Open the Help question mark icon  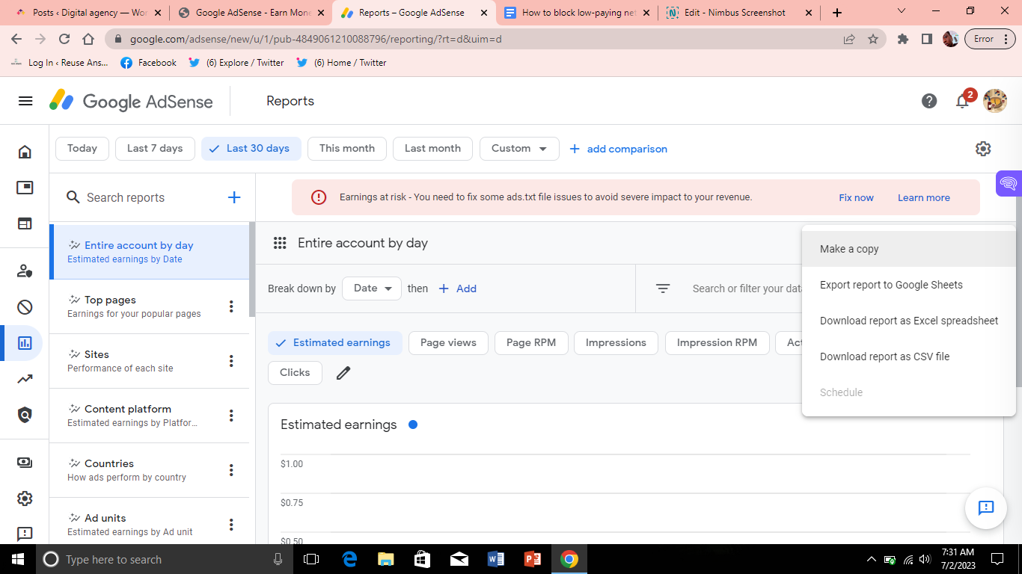[x=929, y=101]
